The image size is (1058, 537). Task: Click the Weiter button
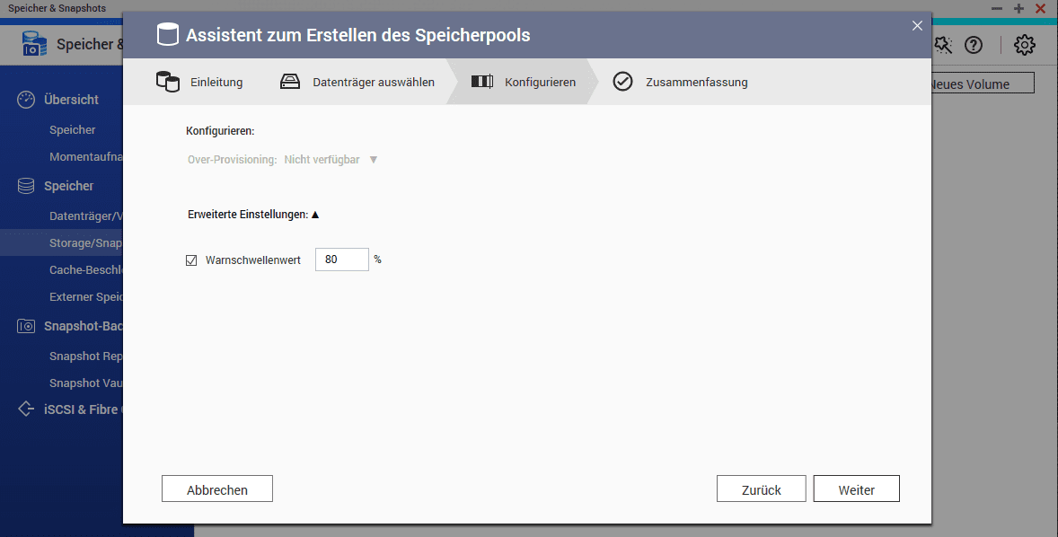pos(856,489)
